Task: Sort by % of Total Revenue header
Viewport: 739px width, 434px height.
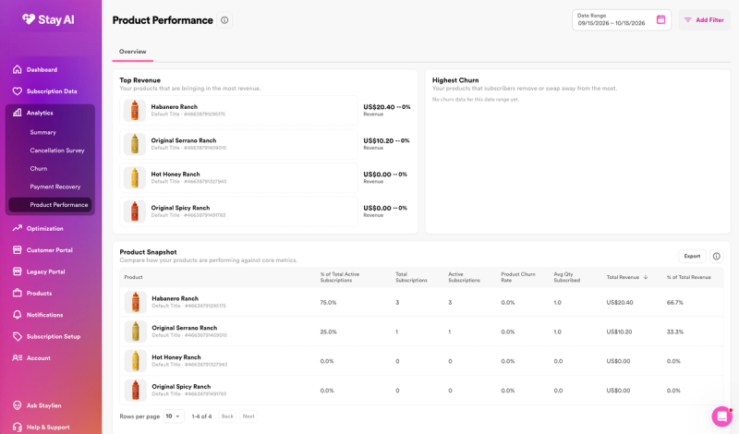Action: pos(688,277)
